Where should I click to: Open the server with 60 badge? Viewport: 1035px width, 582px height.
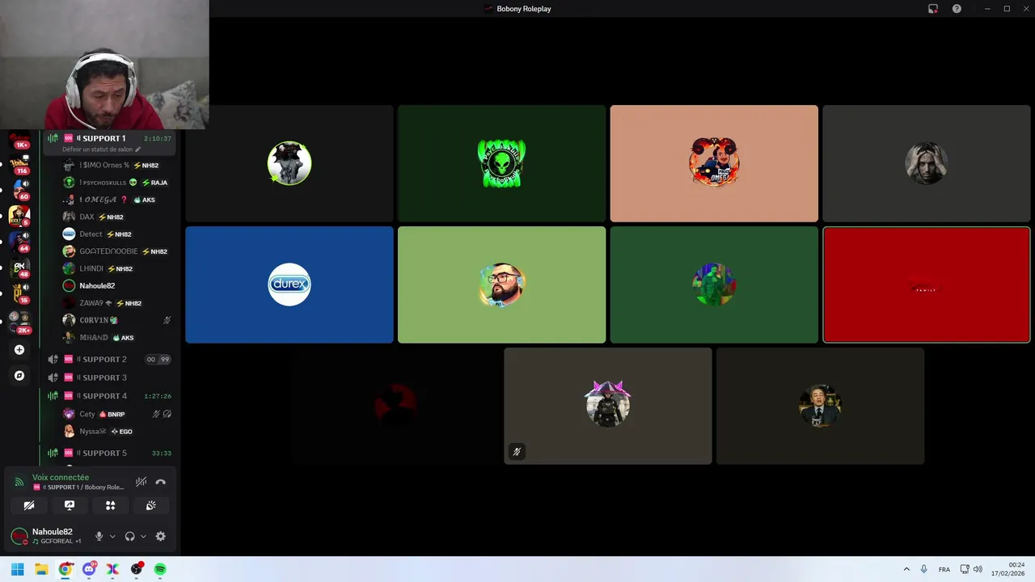pyautogui.click(x=19, y=190)
